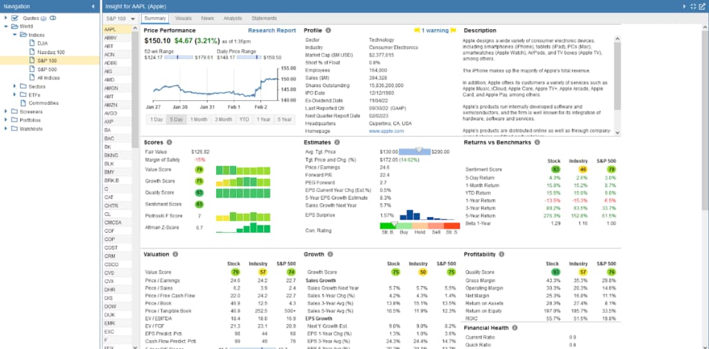Select COST in the ticker list

click(x=117, y=247)
